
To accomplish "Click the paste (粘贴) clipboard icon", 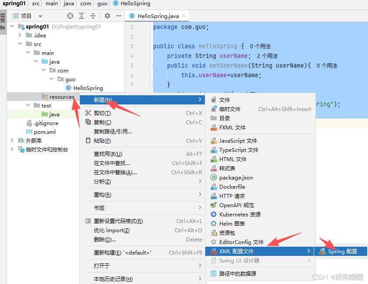I will [x=88, y=141].
